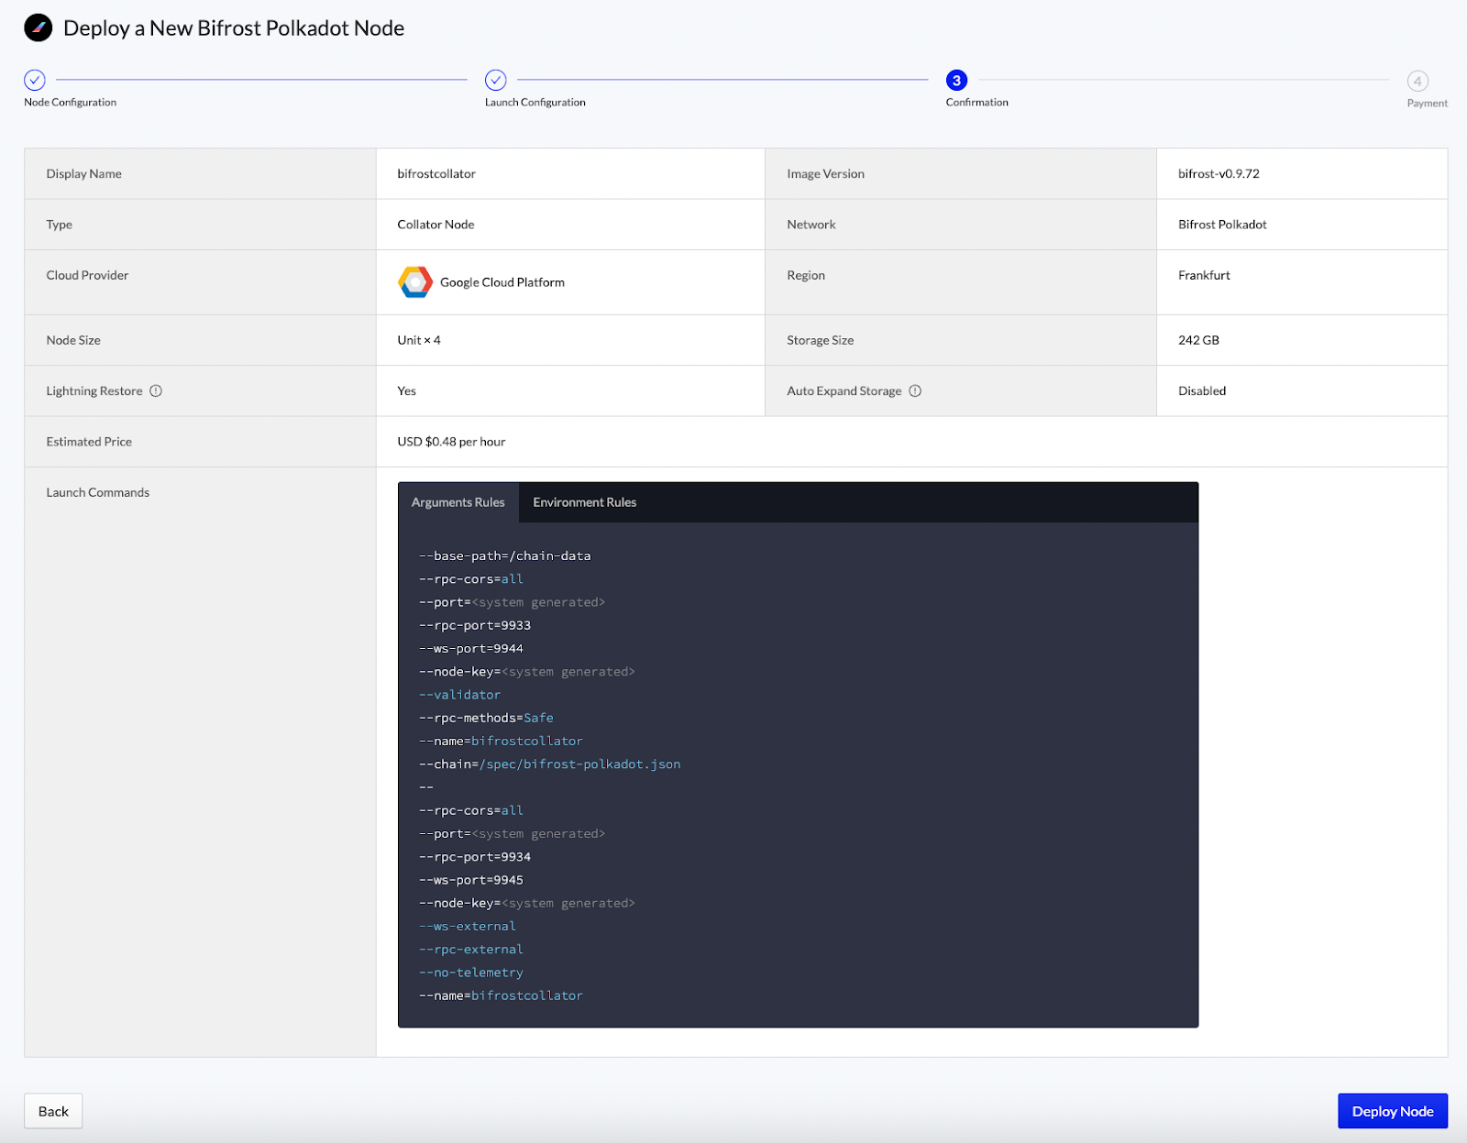The image size is (1467, 1143).
Task: Click the Bifrost logo icon
Action: pyautogui.click(x=38, y=28)
